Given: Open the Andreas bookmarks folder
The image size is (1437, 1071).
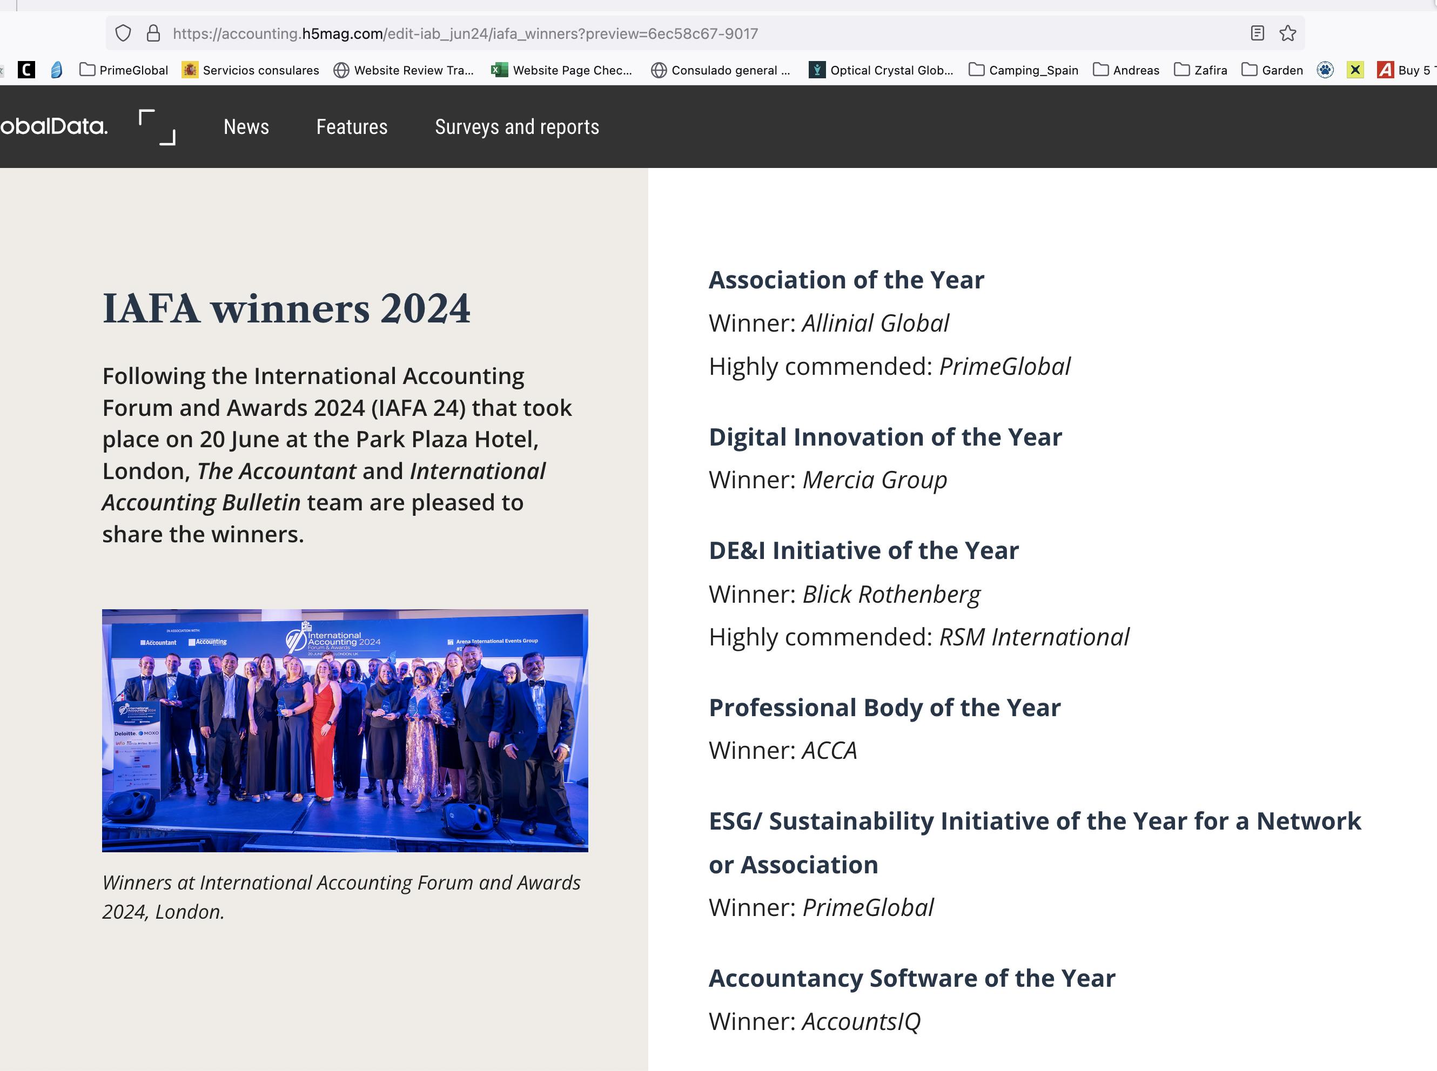Looking at the screenshot, I should tap(1126, 70).
